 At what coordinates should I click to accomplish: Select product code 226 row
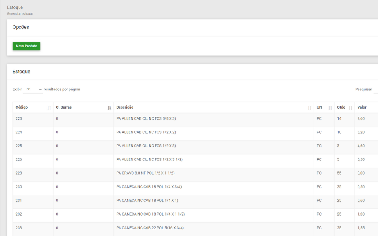tap(195, 159)
